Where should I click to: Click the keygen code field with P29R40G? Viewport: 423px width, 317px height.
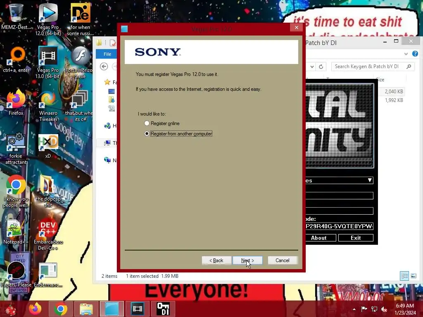[340, 226]
